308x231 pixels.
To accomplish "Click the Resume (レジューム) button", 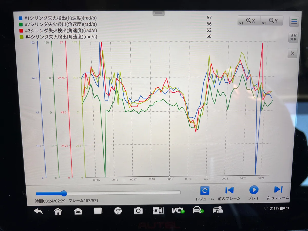I will (x=205, y=193).
